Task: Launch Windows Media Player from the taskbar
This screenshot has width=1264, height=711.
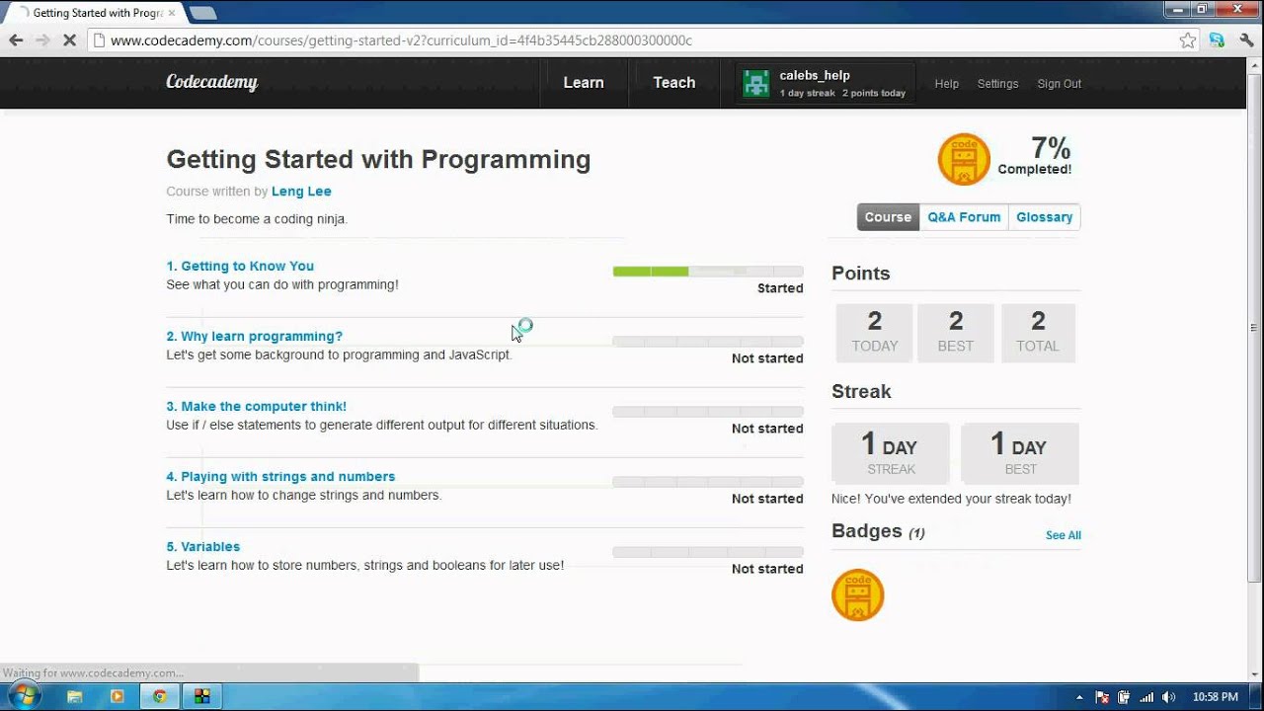Action: pyautogui.click(x=117, y=696)
